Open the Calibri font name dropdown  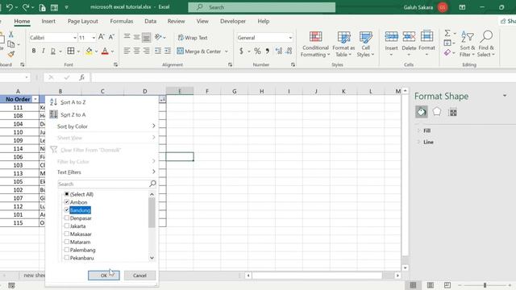(x=75, y=38)
